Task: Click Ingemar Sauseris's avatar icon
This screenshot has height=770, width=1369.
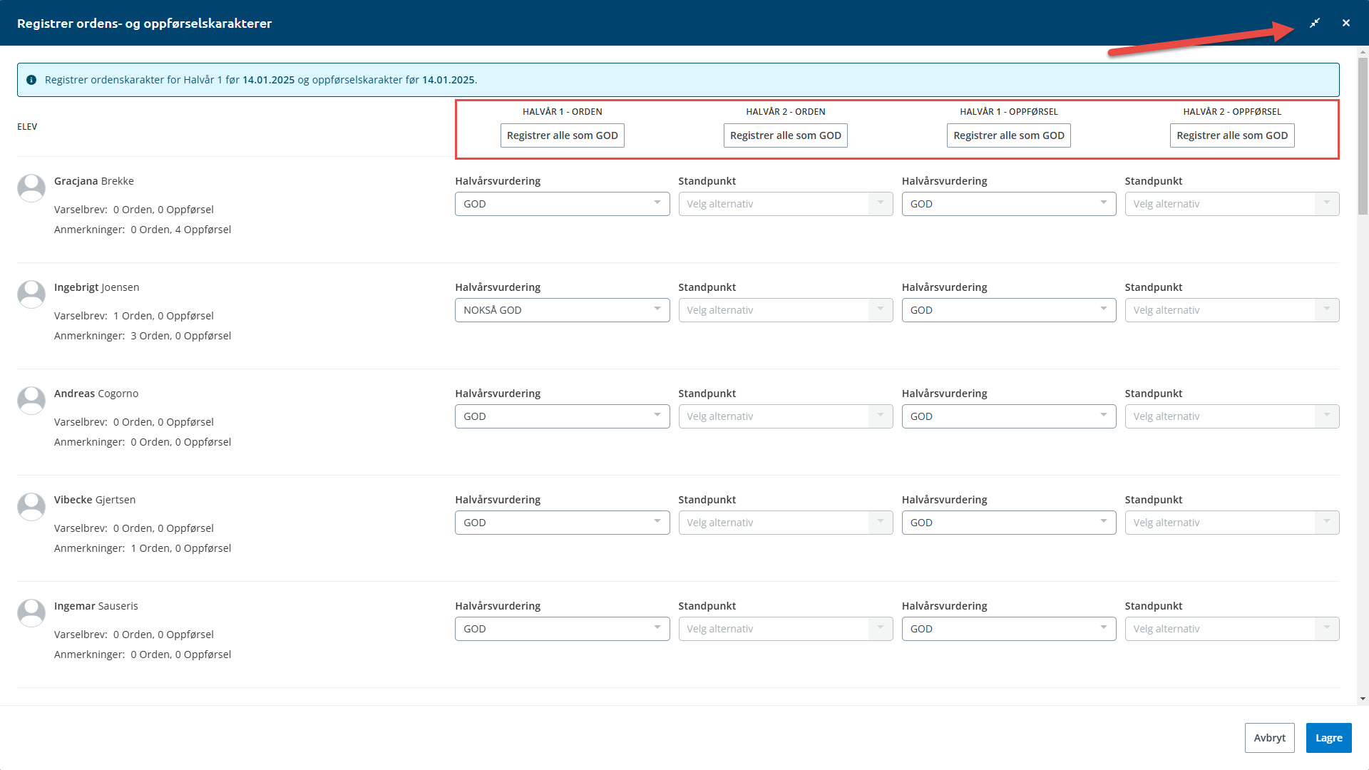Action: (x=31, y=613)
